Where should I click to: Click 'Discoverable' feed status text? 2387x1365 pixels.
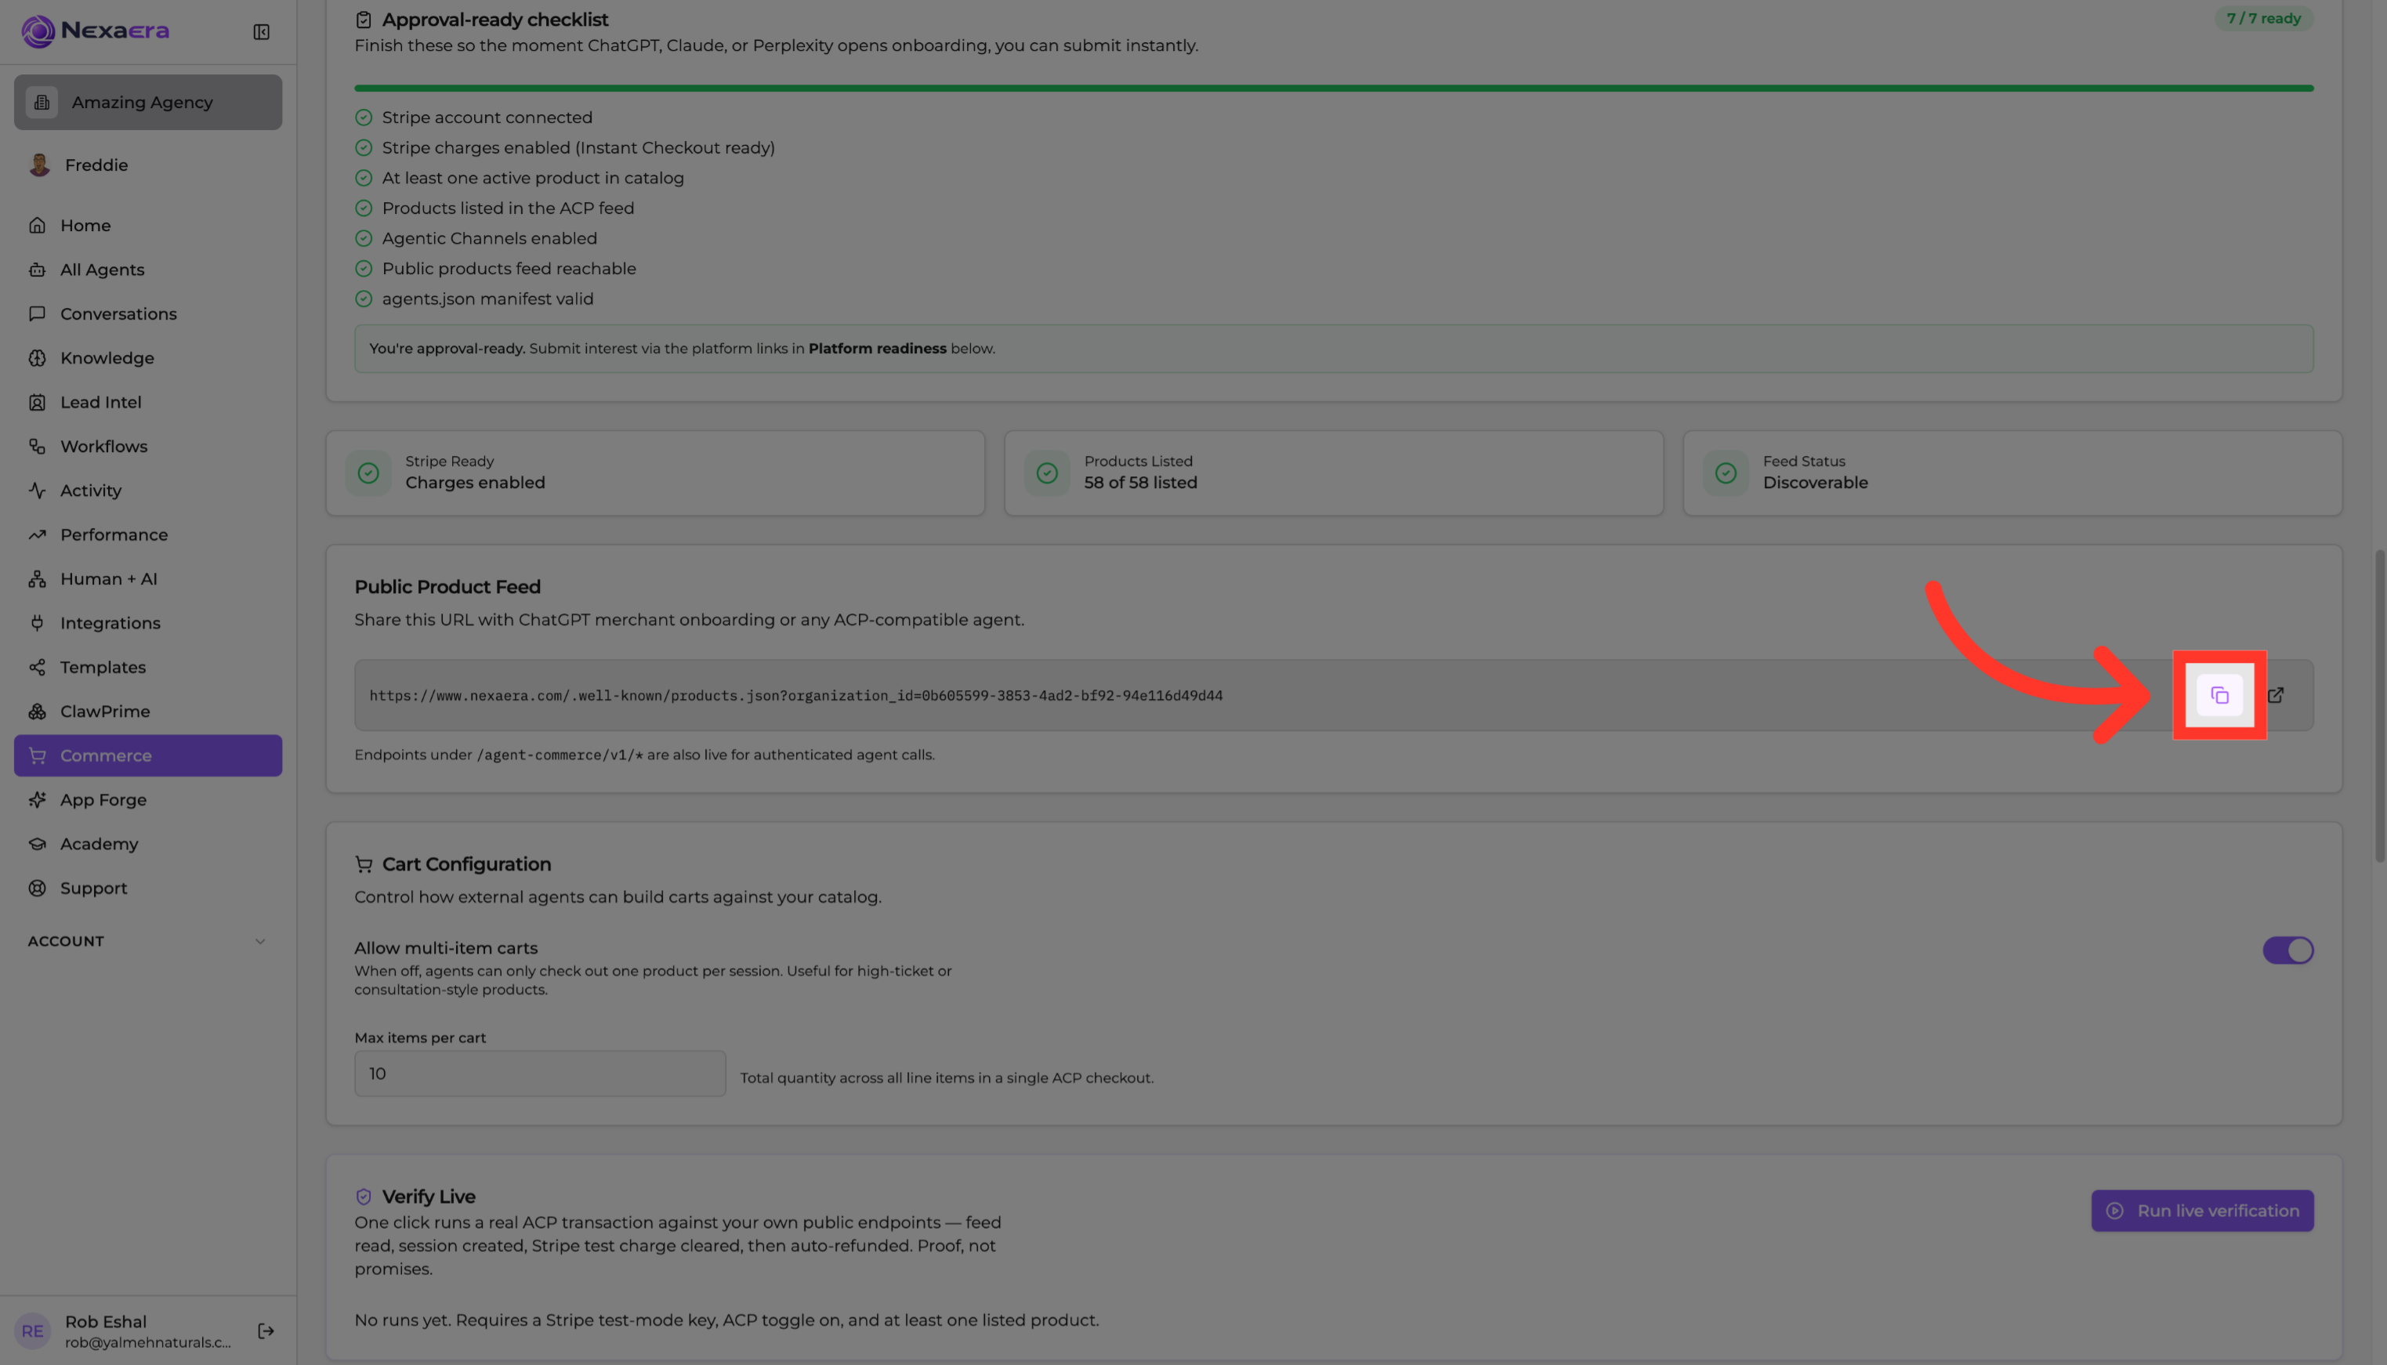coord(1815,483)
